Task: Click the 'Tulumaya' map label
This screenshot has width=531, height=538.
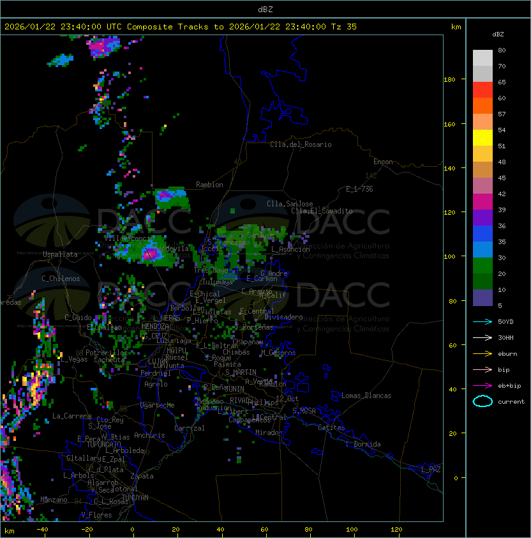Action: click(x=218, y=282)
